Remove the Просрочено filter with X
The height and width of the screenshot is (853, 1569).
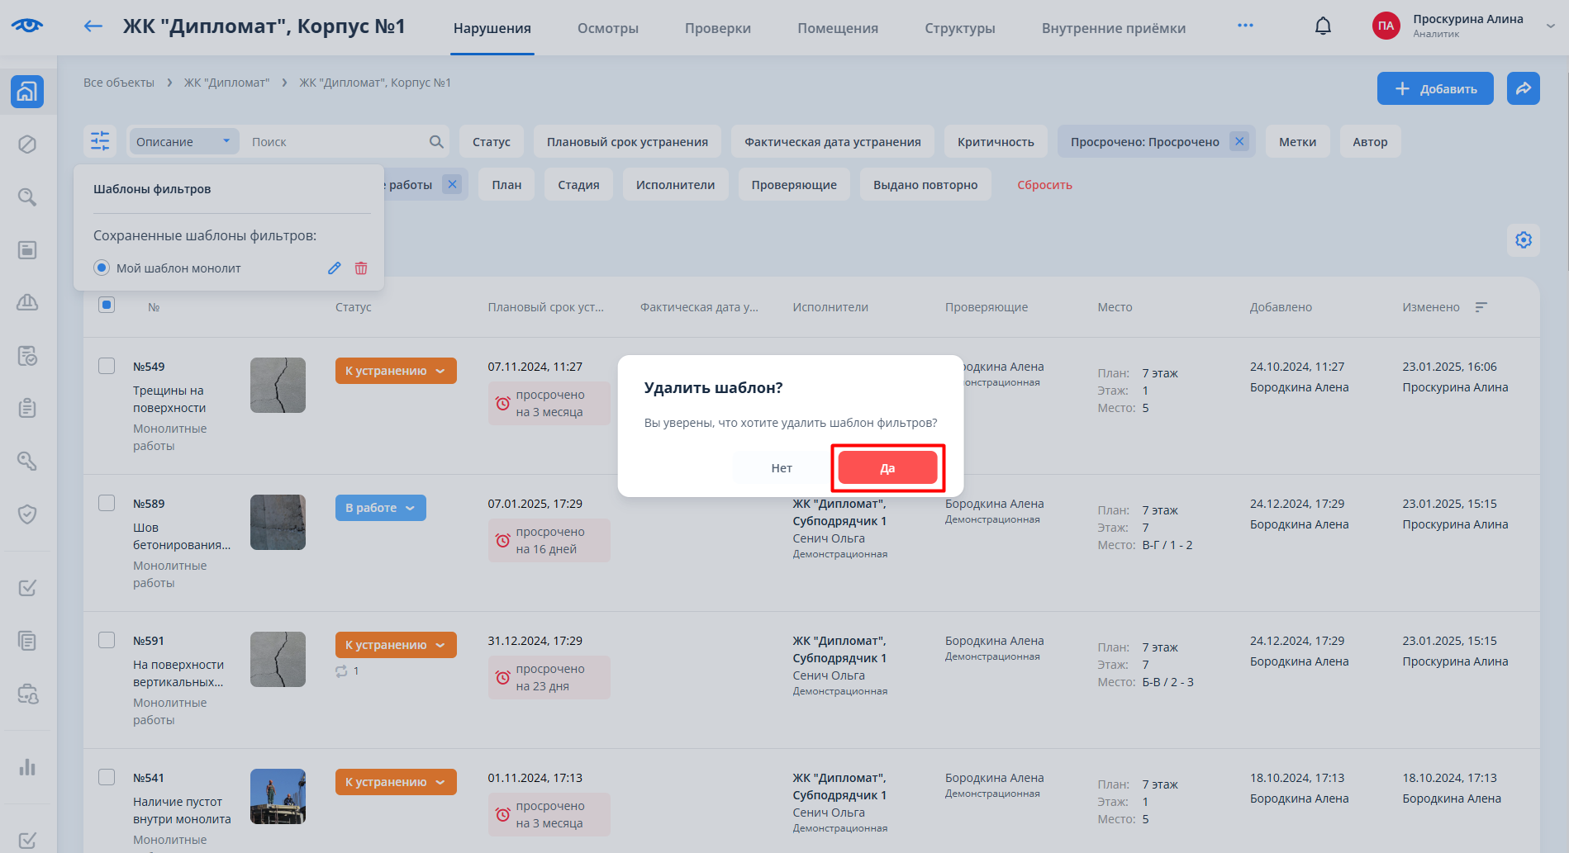pyautogui.click(x=1239, y=141)
